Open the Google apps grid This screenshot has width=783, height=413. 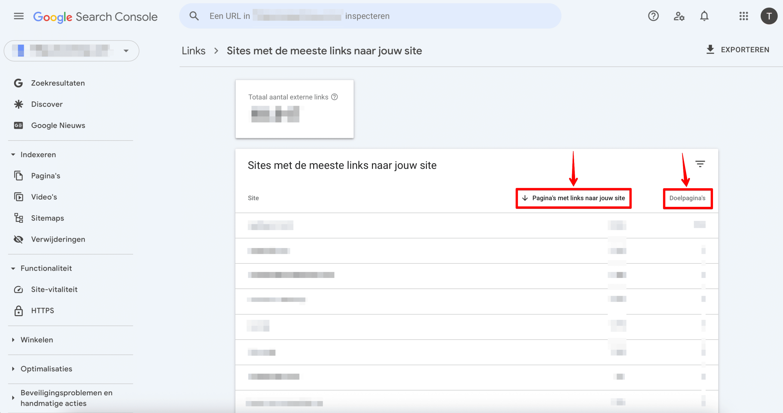744,16
